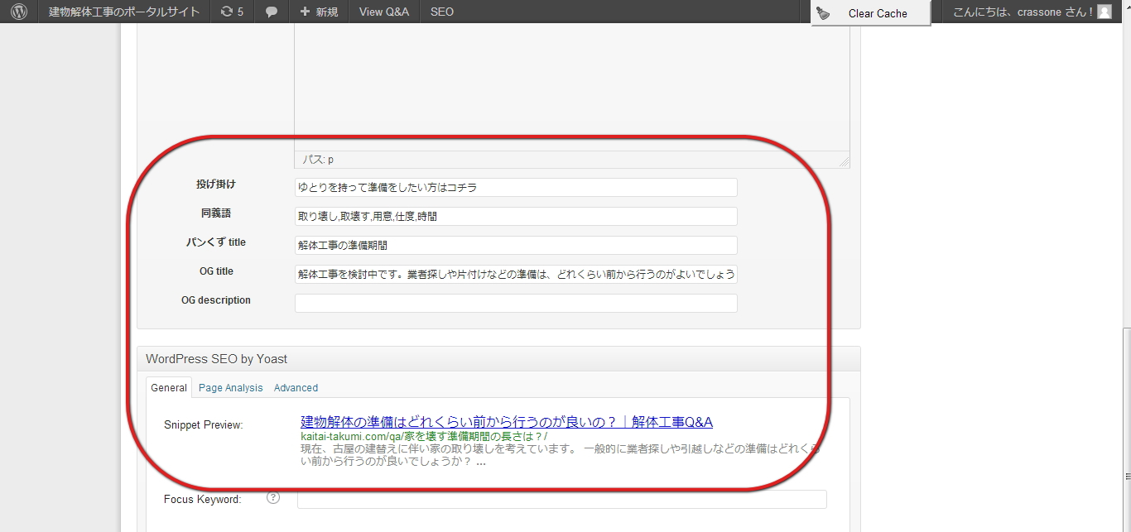Click the Focus Keyword input field
Screen dimensions: 1131x532
pos(562,499)
